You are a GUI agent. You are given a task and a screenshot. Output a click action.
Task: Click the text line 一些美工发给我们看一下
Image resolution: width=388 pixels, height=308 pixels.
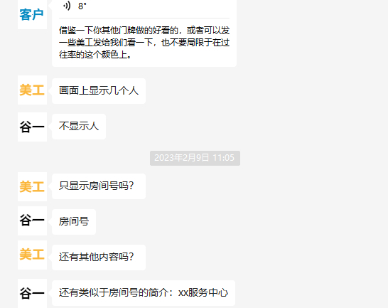[144, 43]
